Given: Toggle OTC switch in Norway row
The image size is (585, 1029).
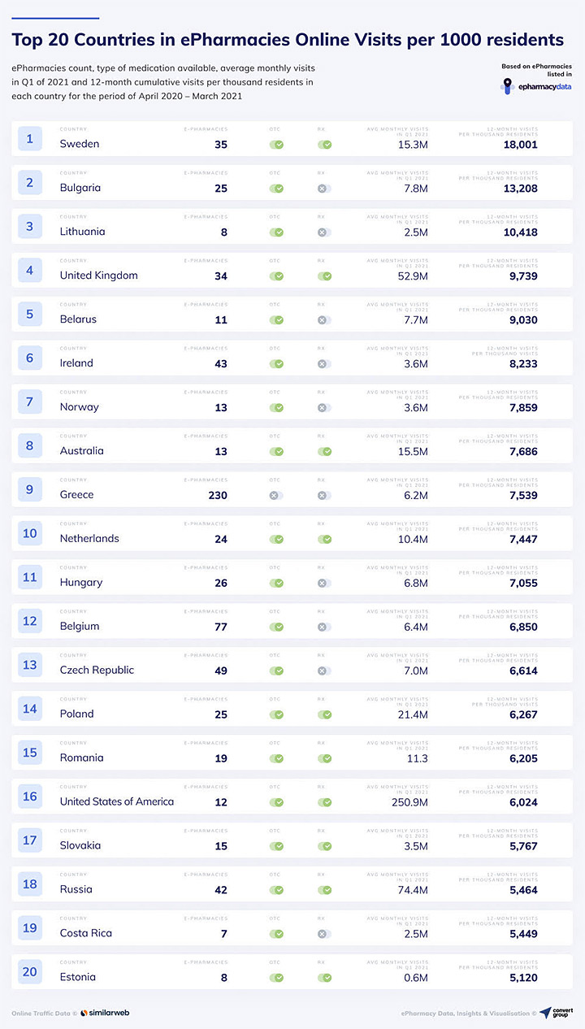Looking at the screenshot, I should 276,408.
